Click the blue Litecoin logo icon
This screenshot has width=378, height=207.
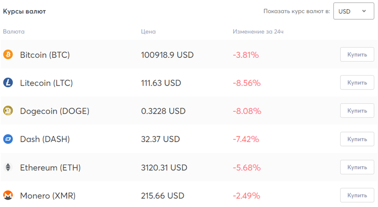(8, 83)
